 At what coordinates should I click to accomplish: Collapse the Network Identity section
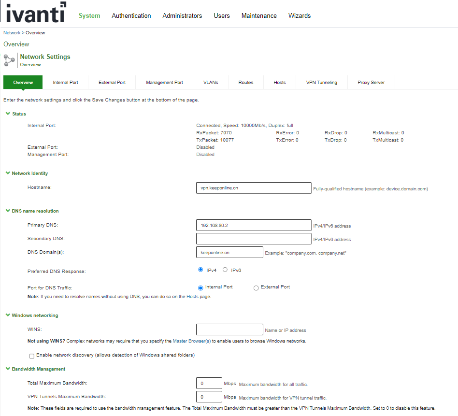click(7, 173)
